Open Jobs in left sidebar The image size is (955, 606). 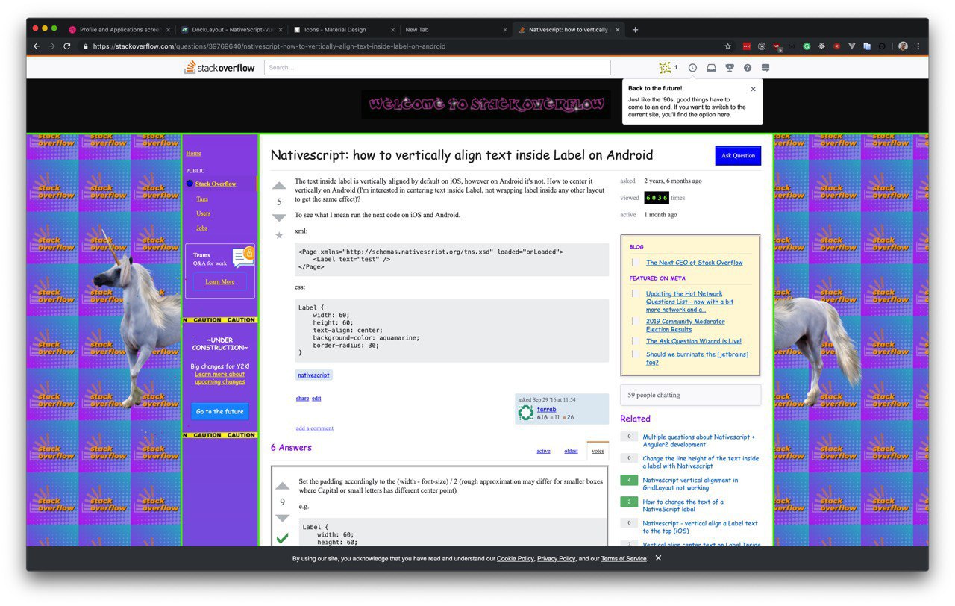click(201, 228)
